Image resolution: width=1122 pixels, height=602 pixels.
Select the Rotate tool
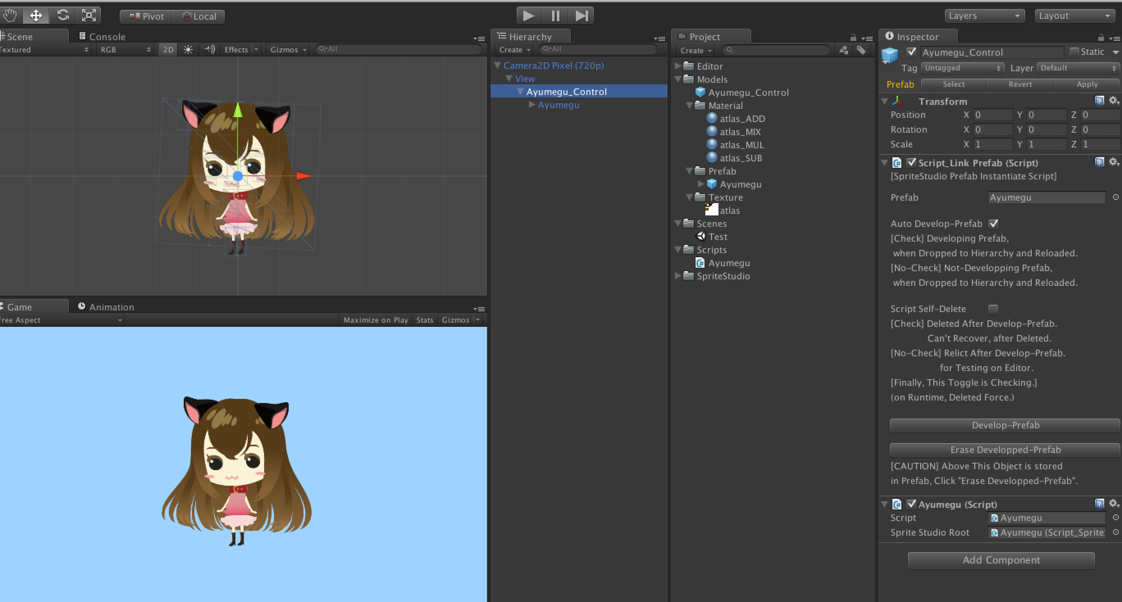(x=63, y=16)
